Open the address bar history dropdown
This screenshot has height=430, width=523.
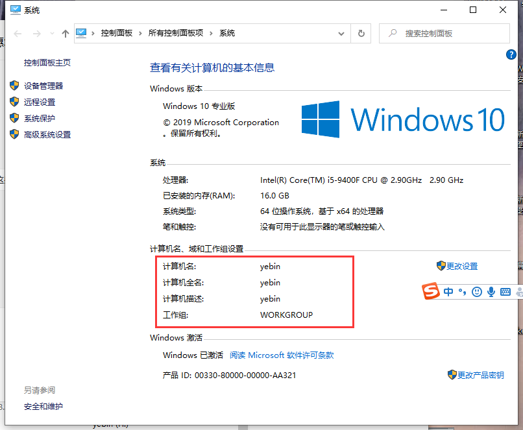[x=341, y=34]
